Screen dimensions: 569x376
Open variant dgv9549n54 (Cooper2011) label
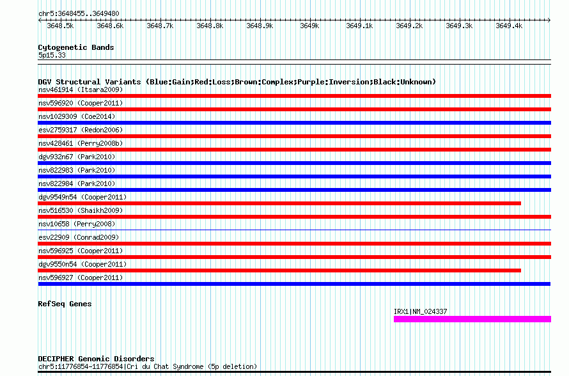82,197
